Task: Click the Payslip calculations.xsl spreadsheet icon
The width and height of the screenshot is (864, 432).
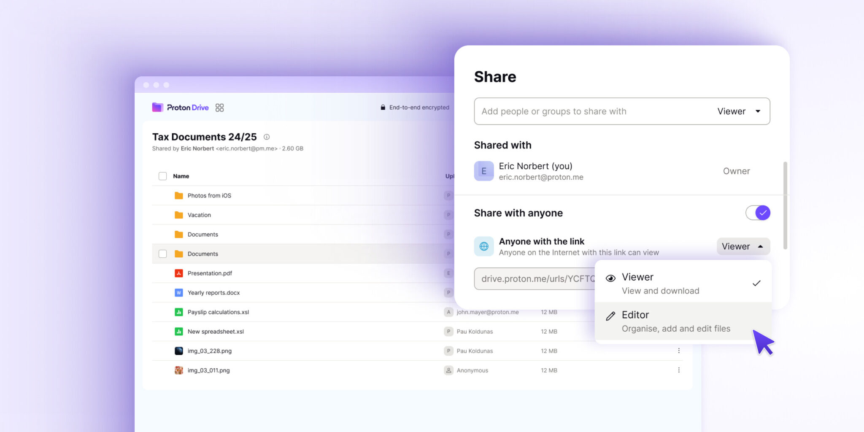Action: coord(179,312)
